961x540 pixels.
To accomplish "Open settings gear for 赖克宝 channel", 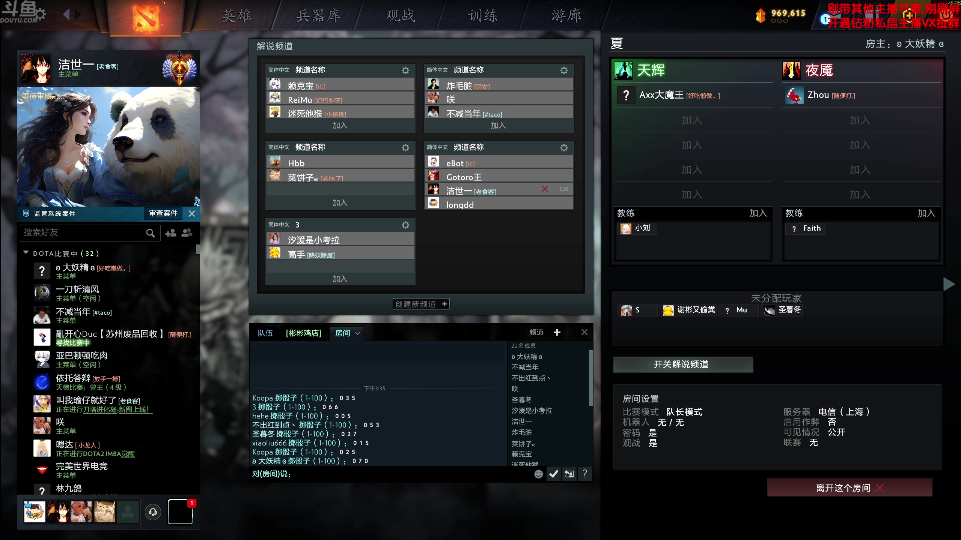I will pyautogui.click(x=405, y=70).
